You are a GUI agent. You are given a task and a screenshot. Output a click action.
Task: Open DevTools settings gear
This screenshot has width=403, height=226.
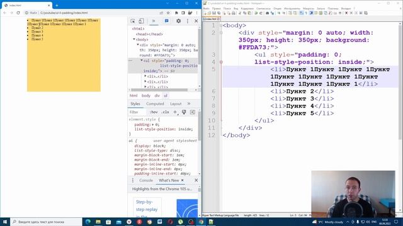[x=178, y=21]
